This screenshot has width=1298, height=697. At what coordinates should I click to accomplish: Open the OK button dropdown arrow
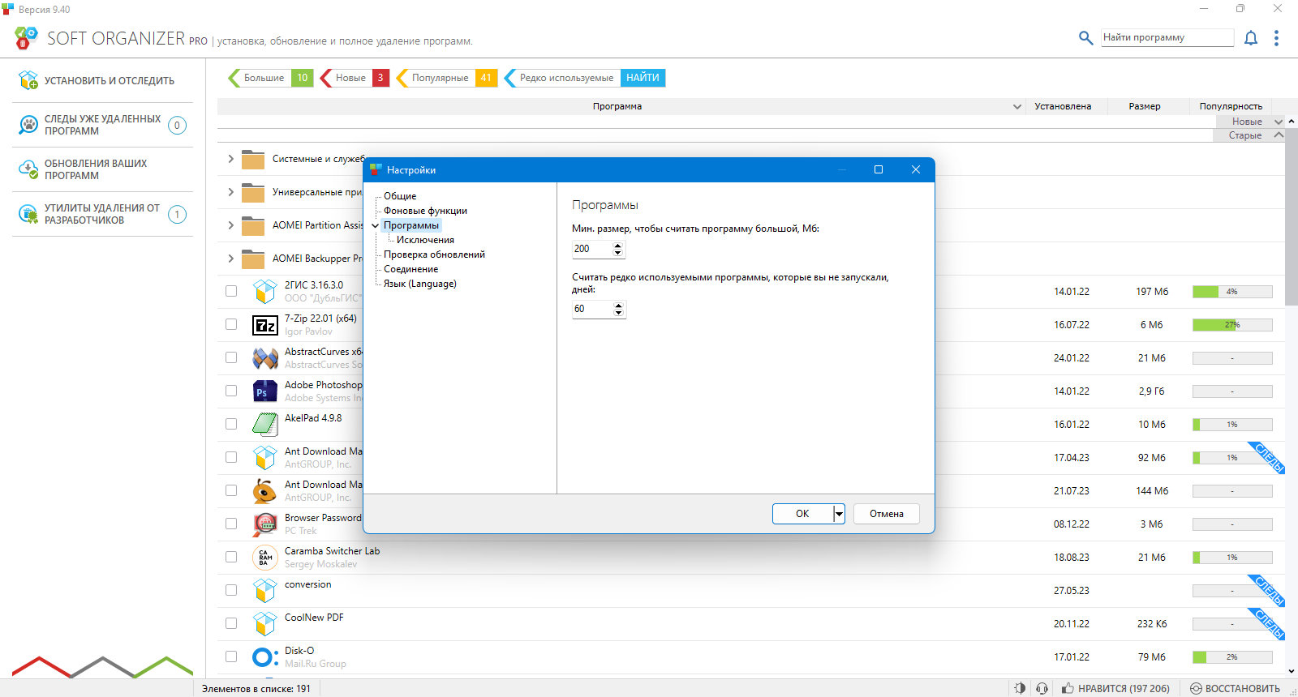(839, 514)
